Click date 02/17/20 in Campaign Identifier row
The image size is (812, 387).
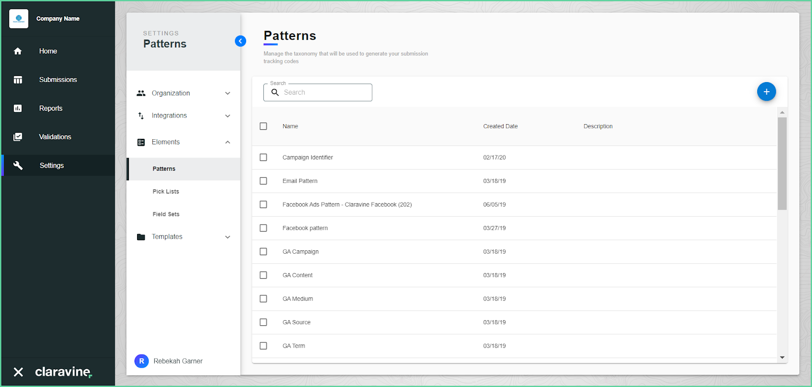point(494,158)
